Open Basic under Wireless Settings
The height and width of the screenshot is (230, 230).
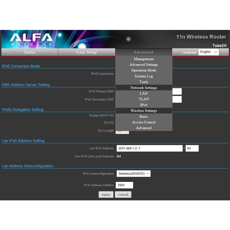[144, 116]
